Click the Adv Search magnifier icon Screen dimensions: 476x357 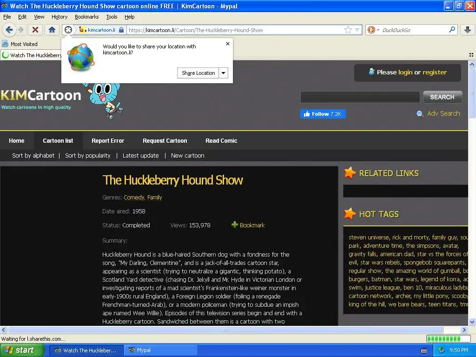point(420,114)
